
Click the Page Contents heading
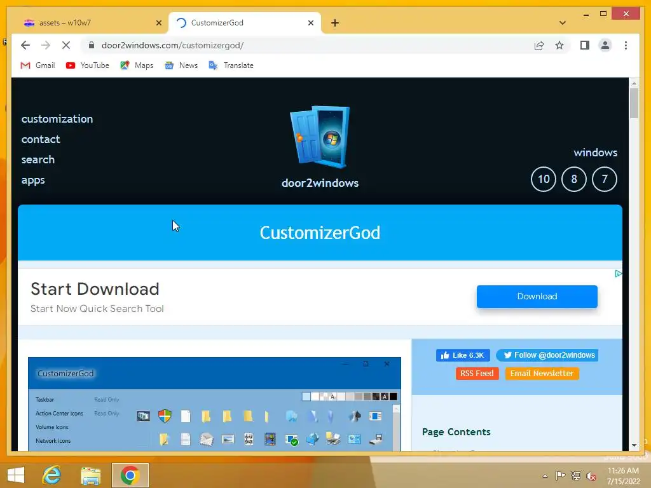456,432
